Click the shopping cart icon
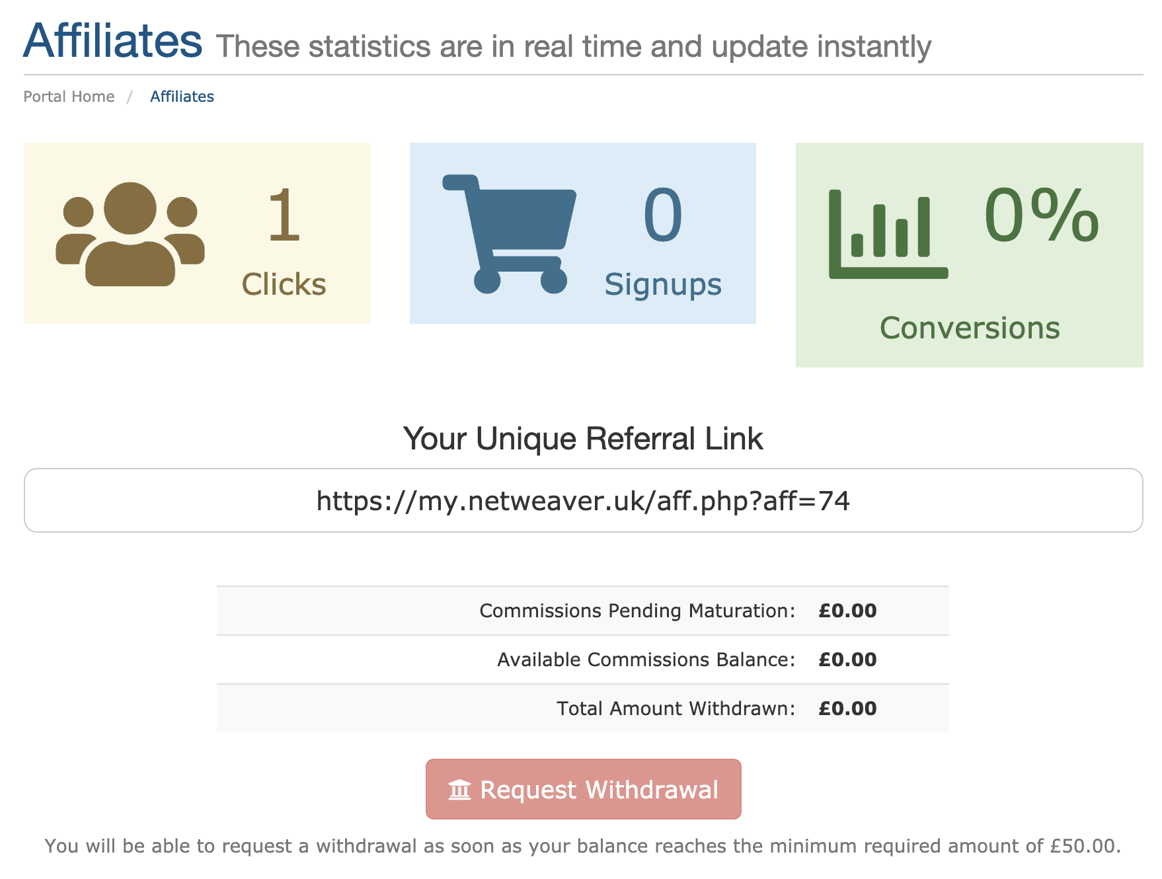1162x879 pixels. [x=510, y=234]
